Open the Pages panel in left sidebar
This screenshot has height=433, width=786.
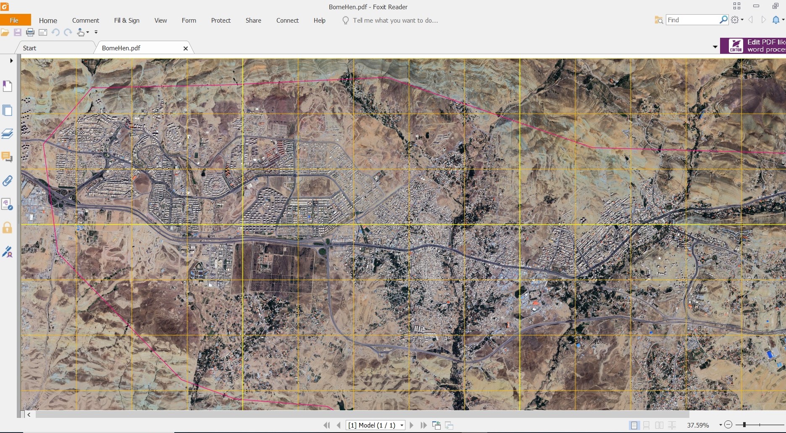[x=7, y=110]
